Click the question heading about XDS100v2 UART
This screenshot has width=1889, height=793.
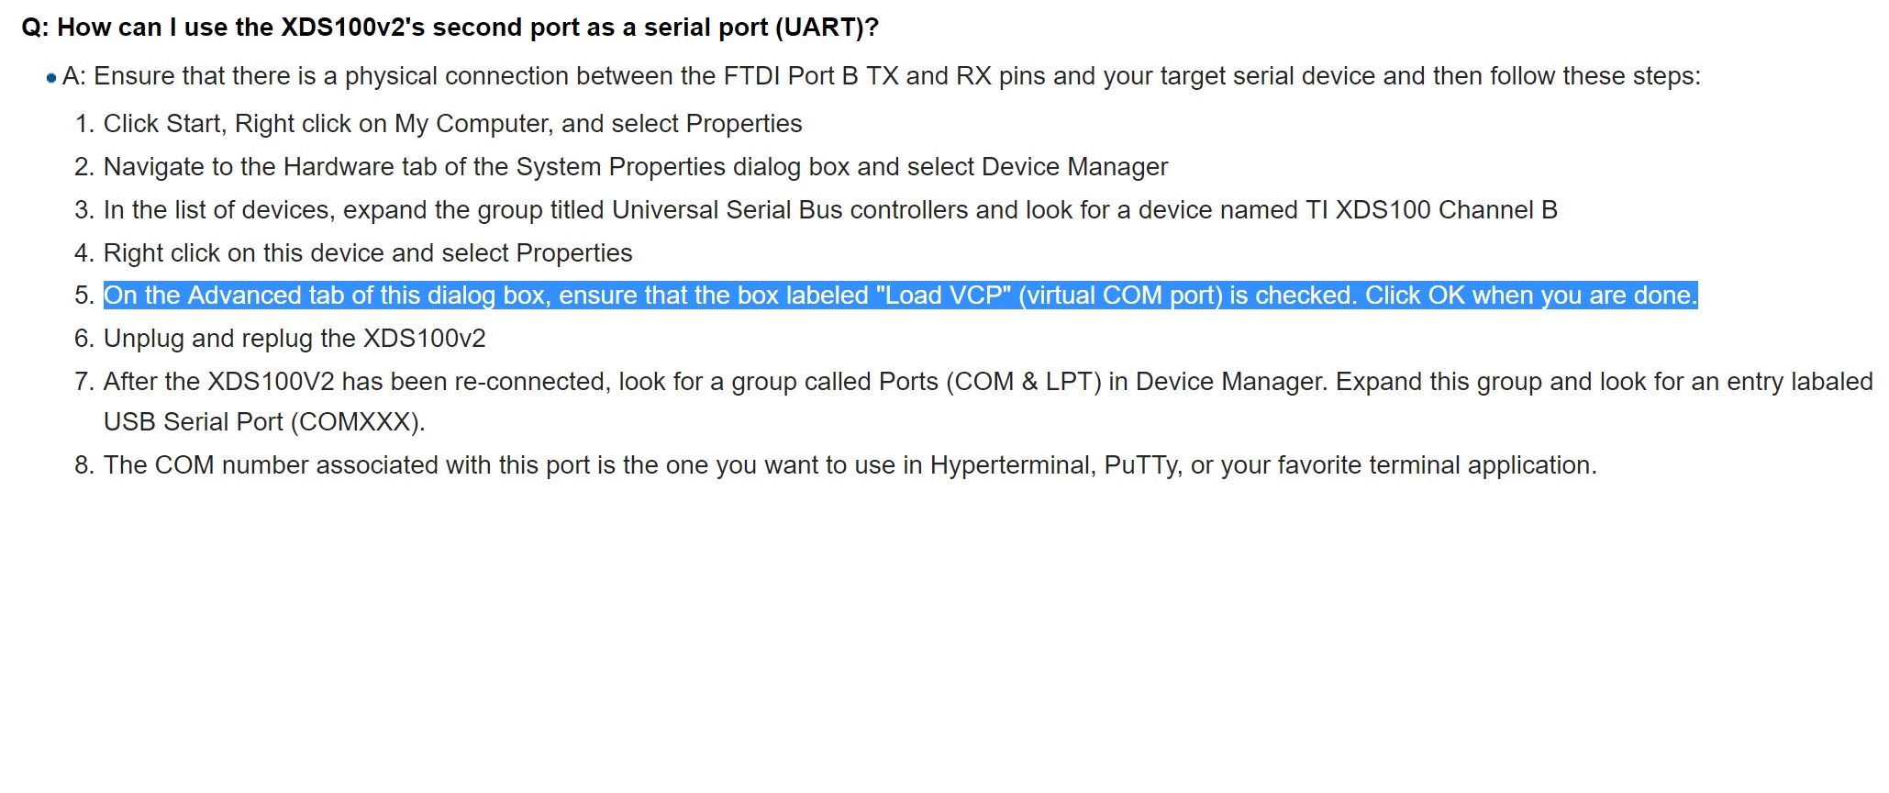coord(450,28)
